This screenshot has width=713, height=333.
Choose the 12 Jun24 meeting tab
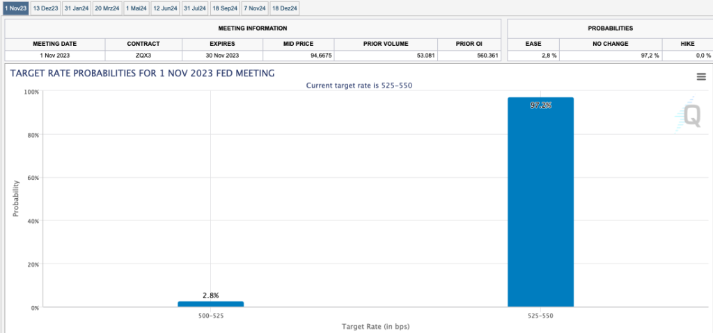tap(165, 8)
